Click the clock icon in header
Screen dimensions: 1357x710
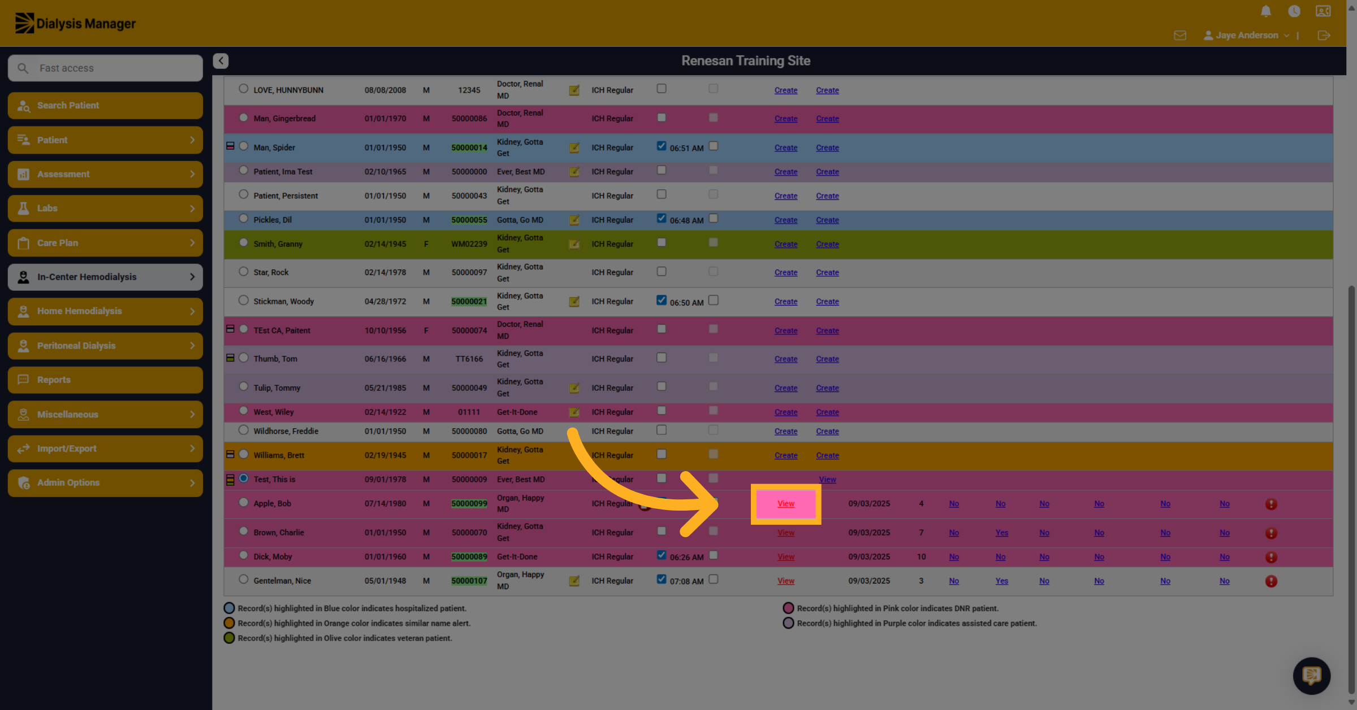point(1294,11)
